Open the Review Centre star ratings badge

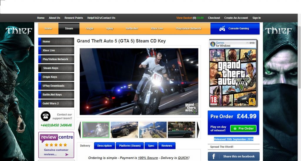click(56, 145)
